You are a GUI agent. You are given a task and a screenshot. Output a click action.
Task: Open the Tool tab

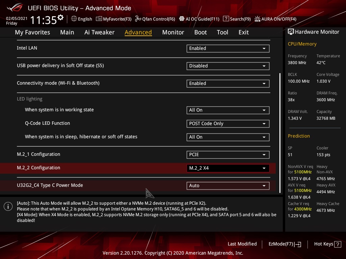[222, 32]
